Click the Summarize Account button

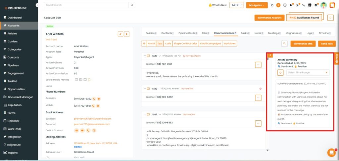click(269, 18)
